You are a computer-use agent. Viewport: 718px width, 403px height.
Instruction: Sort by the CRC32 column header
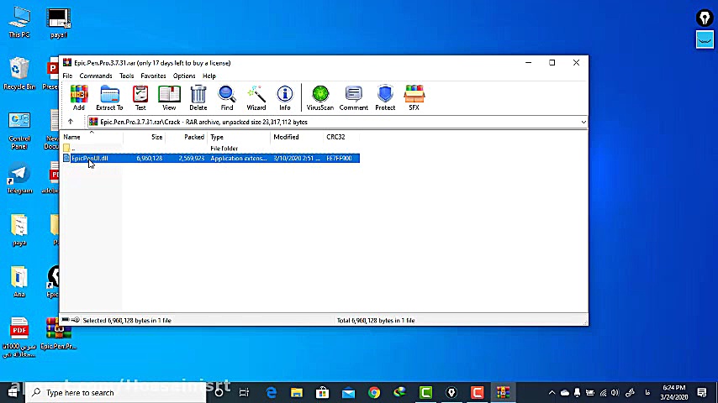tap(341, 137)
